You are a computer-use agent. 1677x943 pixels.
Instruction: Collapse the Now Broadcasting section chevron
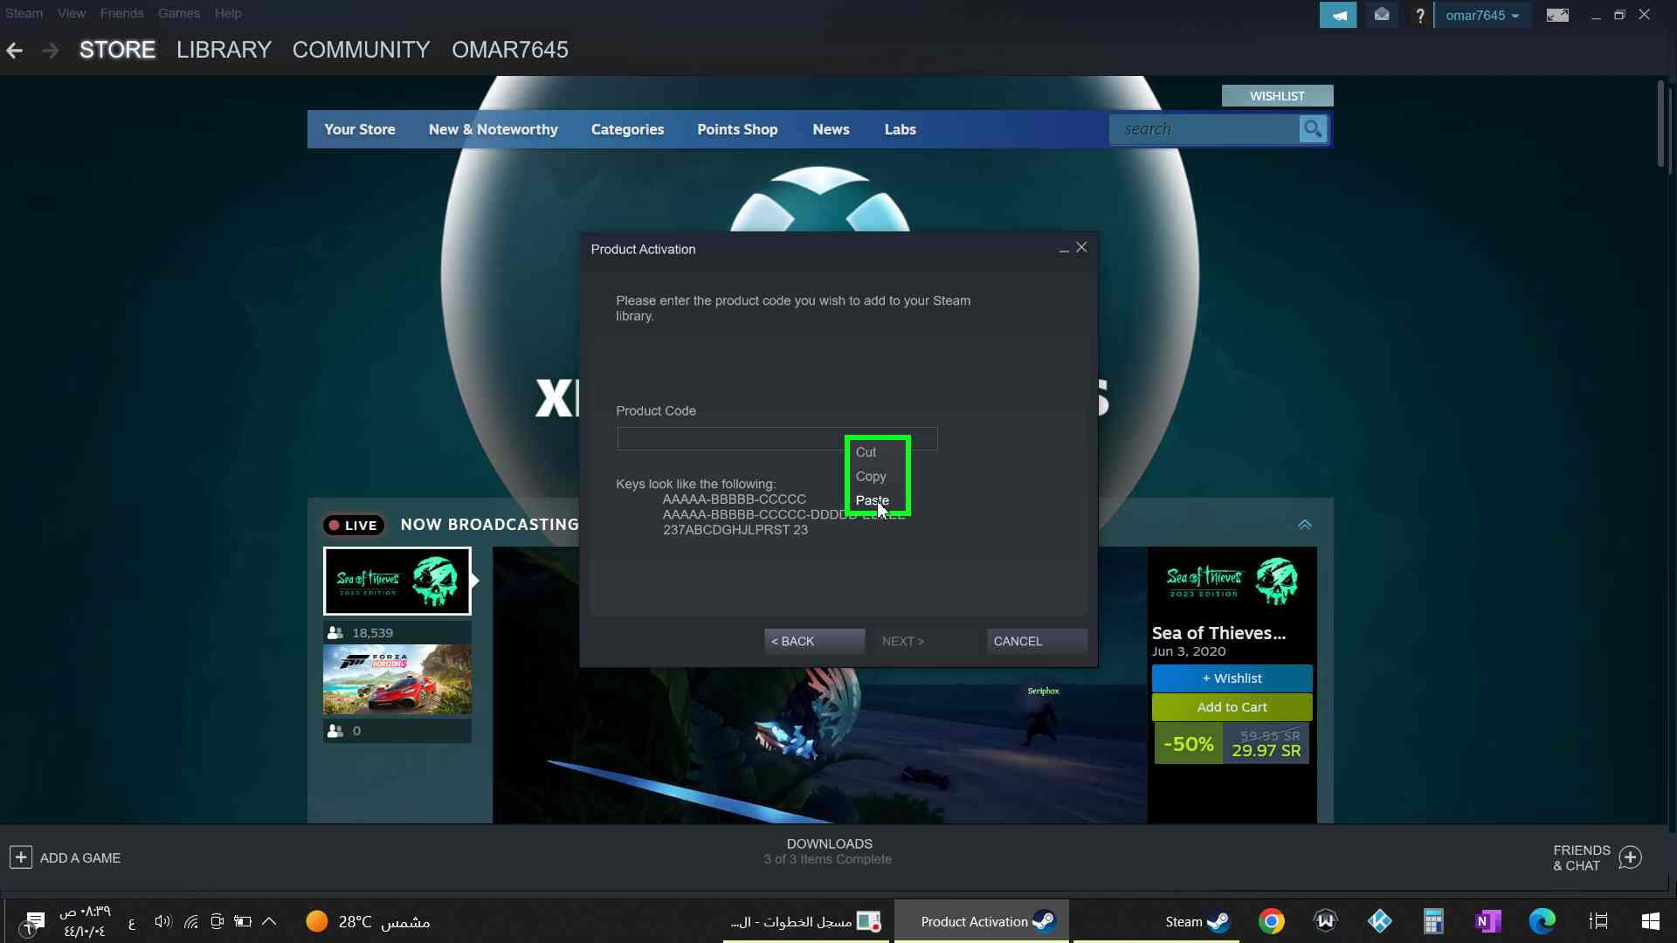1304,525
